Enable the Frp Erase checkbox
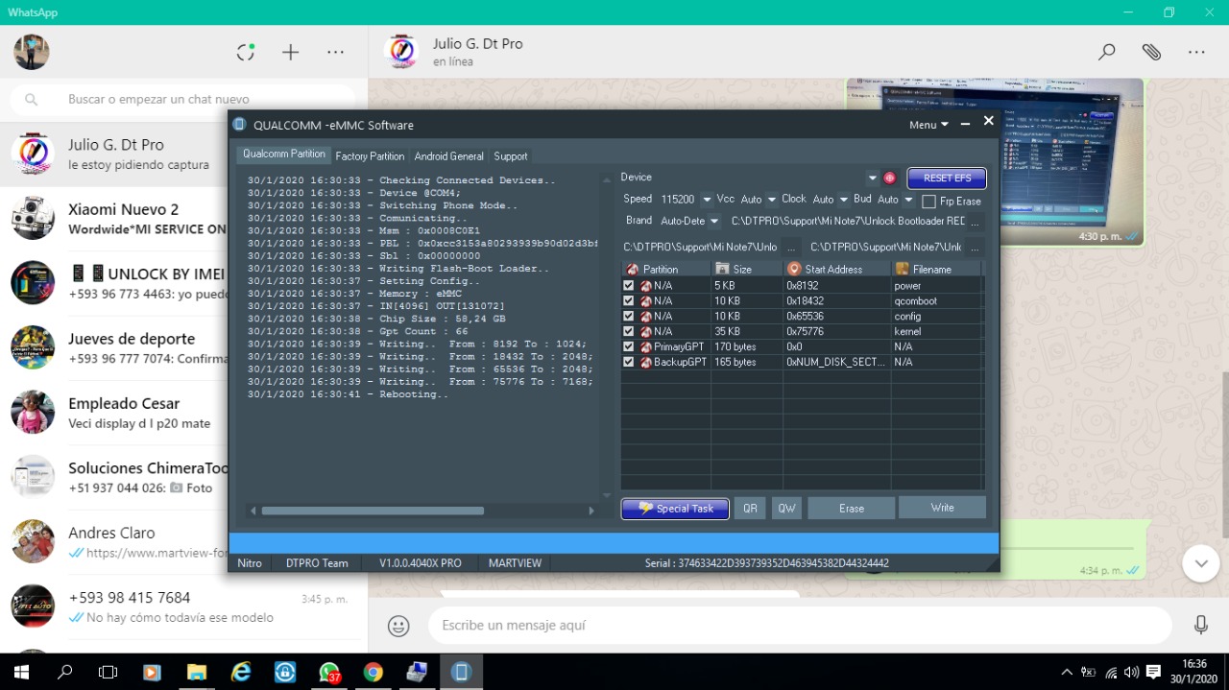The height and width of the screenshot is (690, 1229). pos(928,202)
